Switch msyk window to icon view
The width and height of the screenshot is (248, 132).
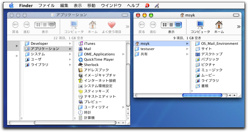tap(164, 25)
